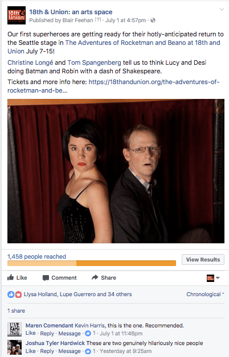Open the post photo of two performers

116,171
